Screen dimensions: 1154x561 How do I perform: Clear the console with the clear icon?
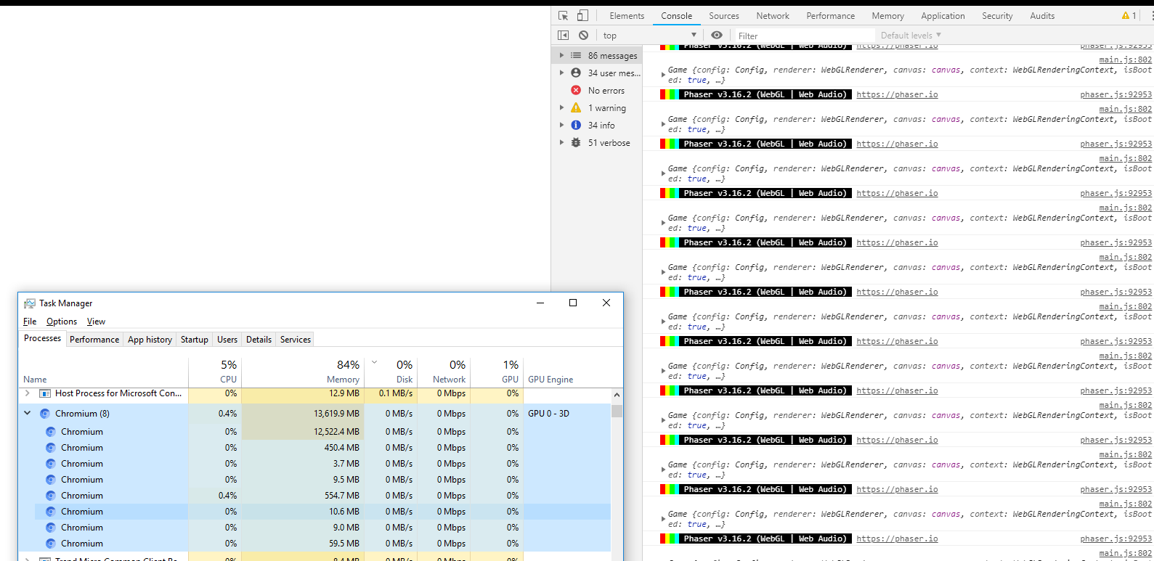click(583, 35)
